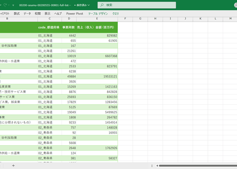The width and height of the screenshot is (237, 169).
Task: Select cell with value 21261
Action: point(69,51)
